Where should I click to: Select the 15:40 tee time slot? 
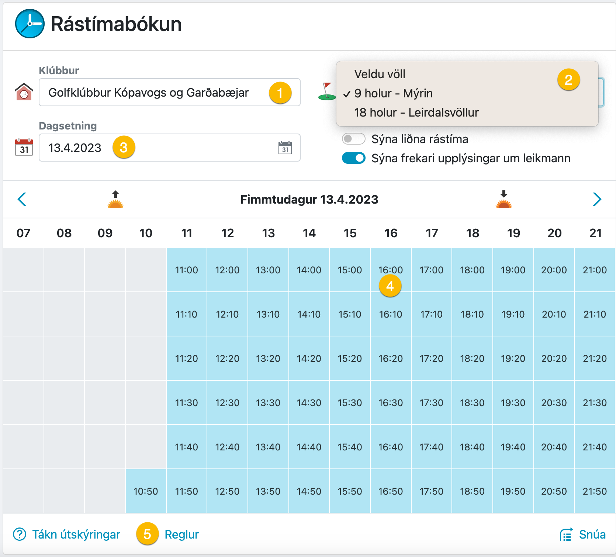[350, 447]
